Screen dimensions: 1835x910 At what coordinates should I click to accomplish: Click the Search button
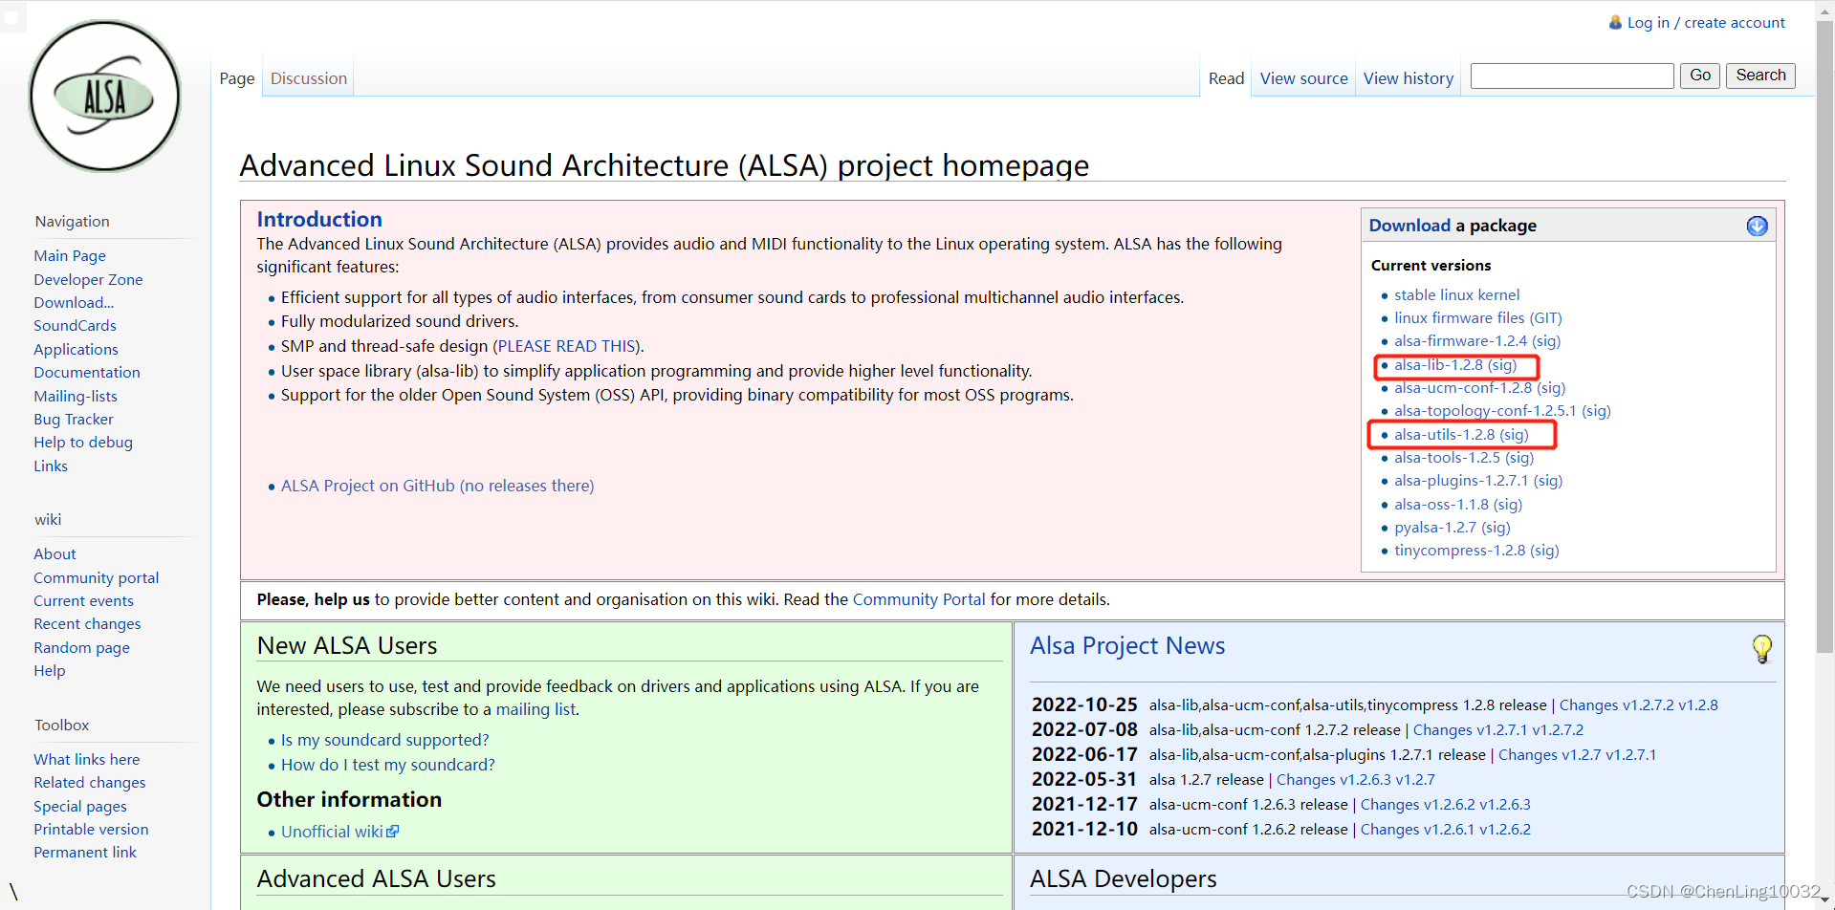pyautogui.click(x=1760, y=76)
